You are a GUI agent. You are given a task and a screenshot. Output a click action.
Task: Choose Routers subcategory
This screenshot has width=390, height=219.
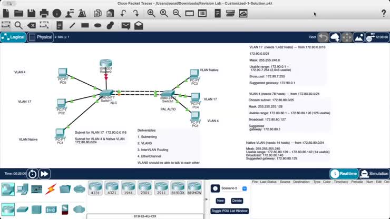click(x=8, y=210)
